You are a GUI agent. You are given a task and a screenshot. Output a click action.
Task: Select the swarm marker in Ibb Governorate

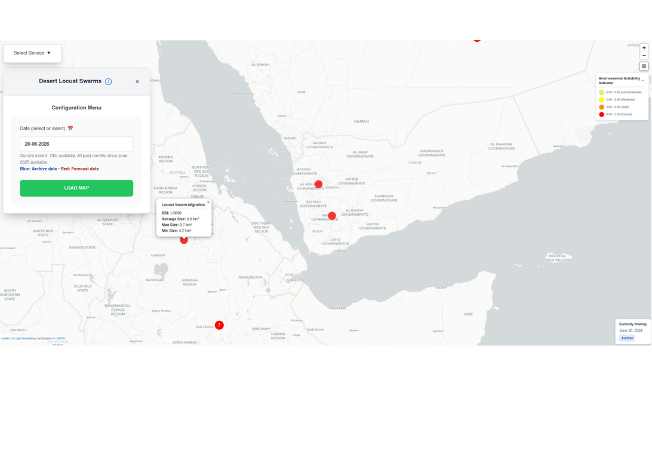click(x=332, y=216)
